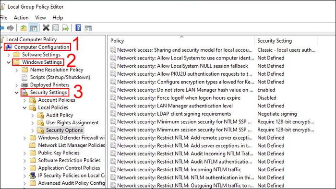Viewport: 336px width, 189px height.
Task: Collapse the Local Policies node
Action: click(24, 107)
